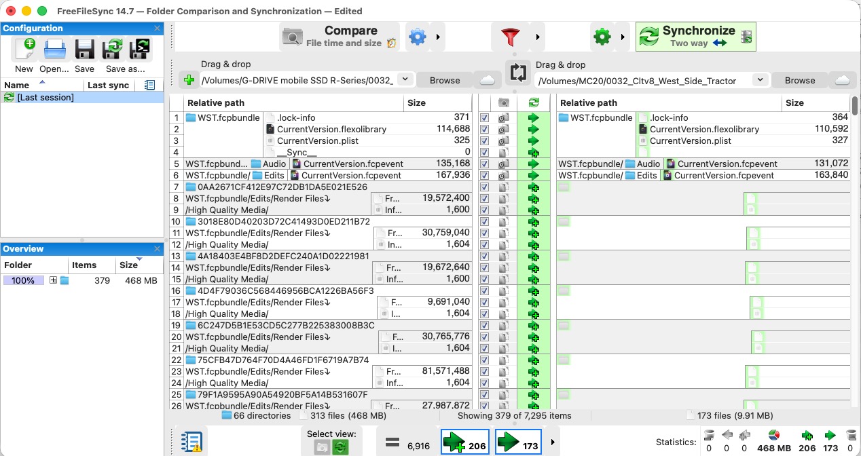Image resolution: width=861 pixels, height=456 pixels.
Task: Toggle the update-right filter showing 173
Action: 518,442
